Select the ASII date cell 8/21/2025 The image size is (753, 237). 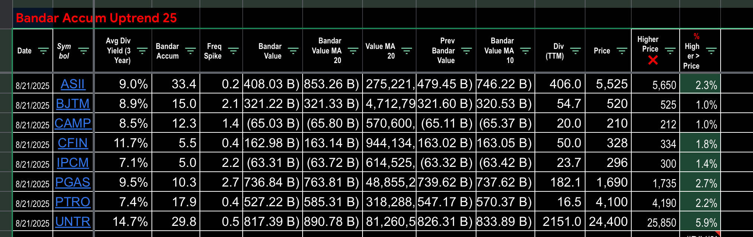pos(32,84)
